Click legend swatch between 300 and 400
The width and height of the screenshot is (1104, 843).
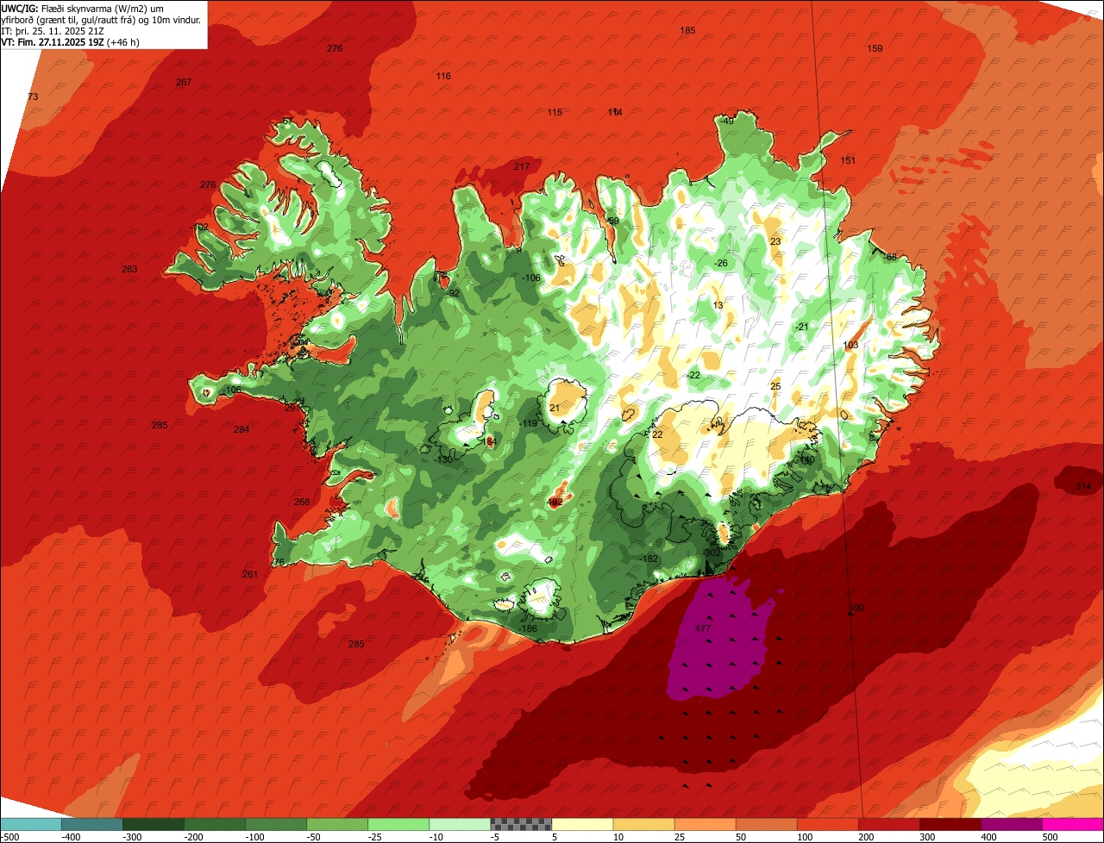950,824
